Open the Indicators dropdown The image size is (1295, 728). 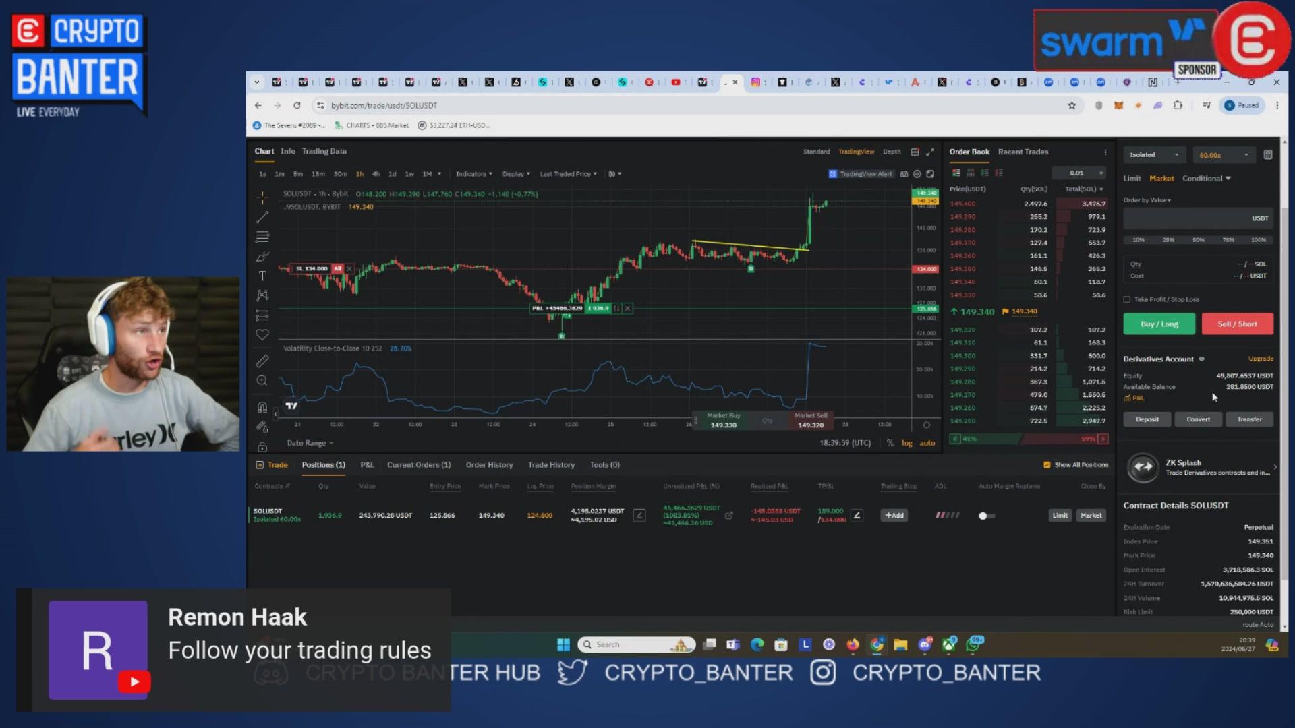[x=473, y=174]
